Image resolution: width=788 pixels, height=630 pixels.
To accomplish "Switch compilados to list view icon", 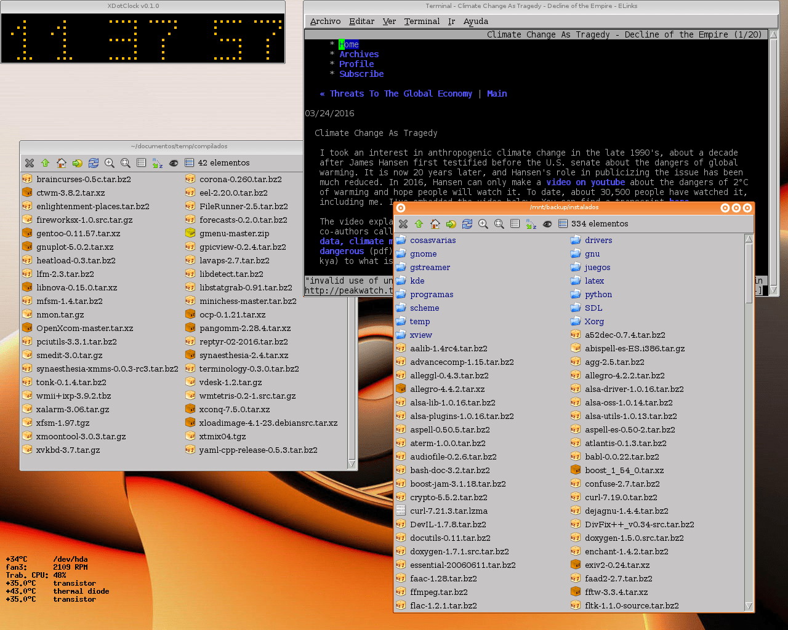I will pos(141,163).
